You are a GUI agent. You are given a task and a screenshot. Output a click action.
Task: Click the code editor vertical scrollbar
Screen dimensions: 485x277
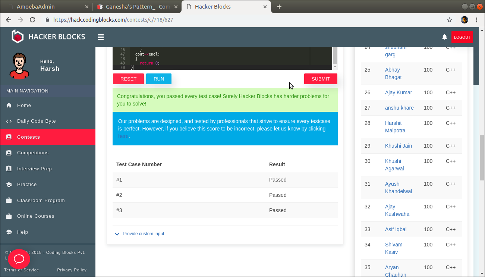point(335,56)
